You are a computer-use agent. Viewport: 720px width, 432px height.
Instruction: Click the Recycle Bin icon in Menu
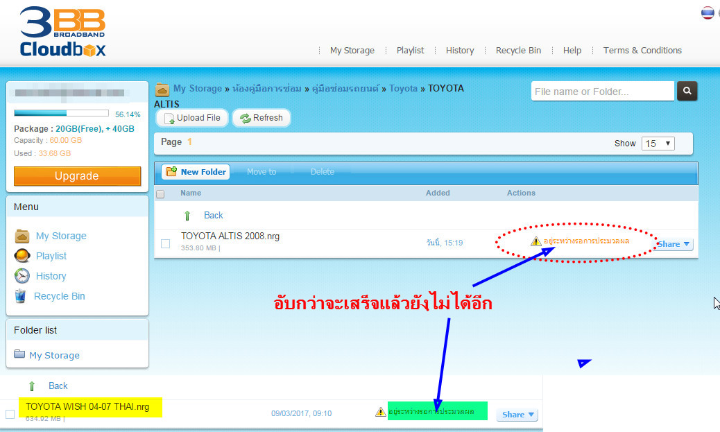point(20,296)
